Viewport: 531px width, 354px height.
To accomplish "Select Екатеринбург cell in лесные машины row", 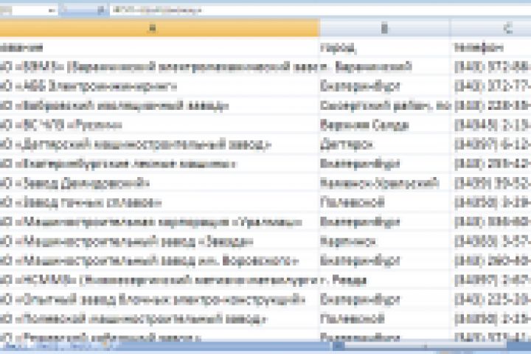I will point(385,164).
